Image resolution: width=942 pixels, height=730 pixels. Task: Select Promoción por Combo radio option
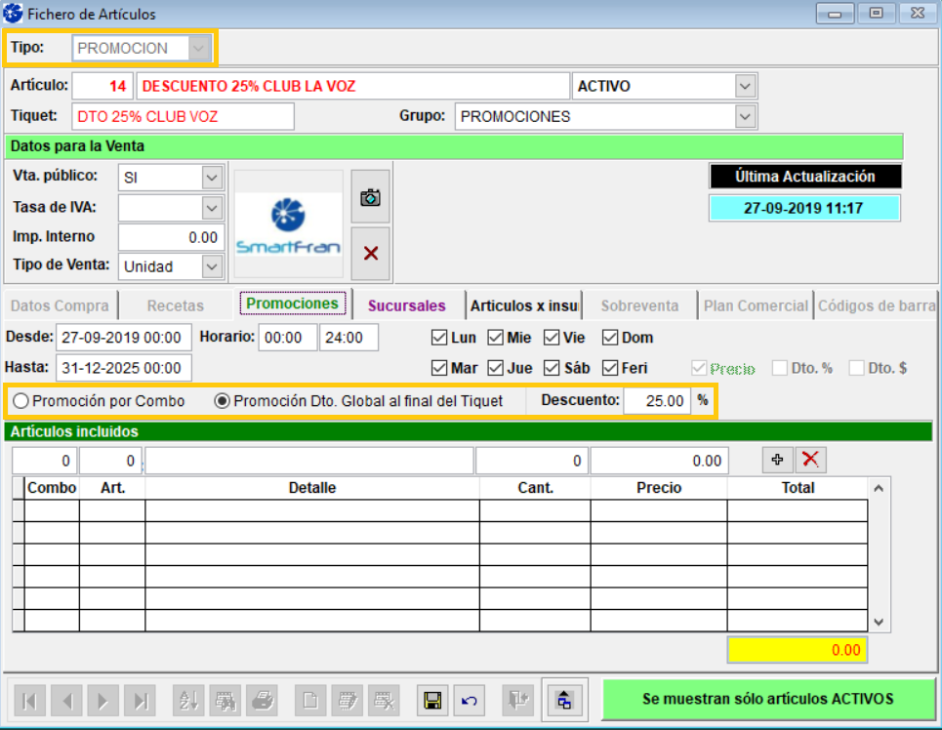click(x=21, y=400)
